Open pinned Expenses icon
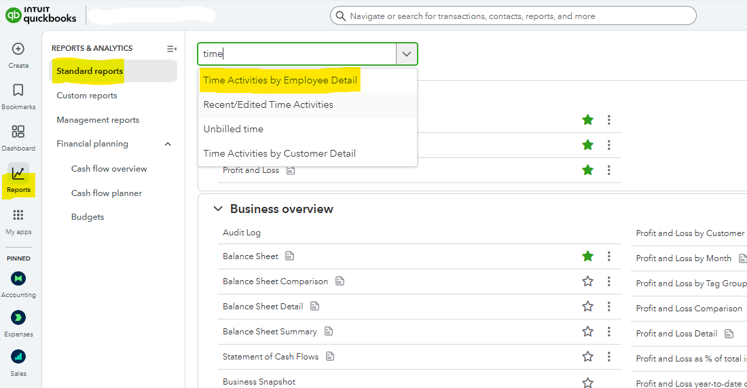This screenshot has height=388, width=747. [x=18, y=317]
